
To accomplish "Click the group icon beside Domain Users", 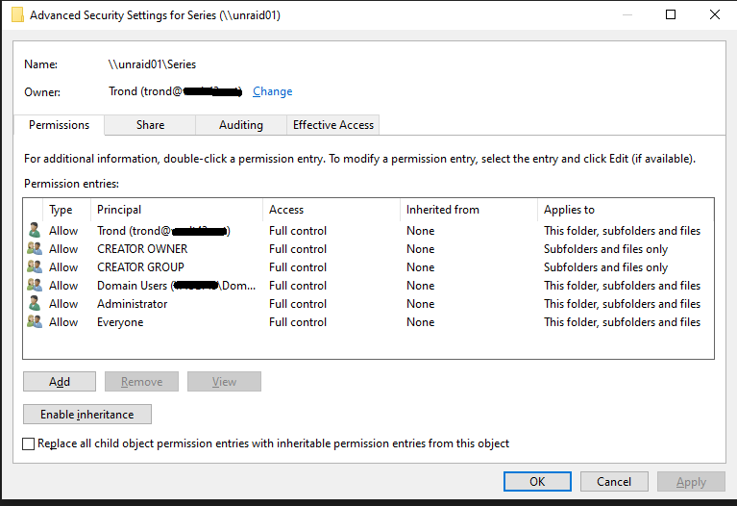I will pos(35,286).
